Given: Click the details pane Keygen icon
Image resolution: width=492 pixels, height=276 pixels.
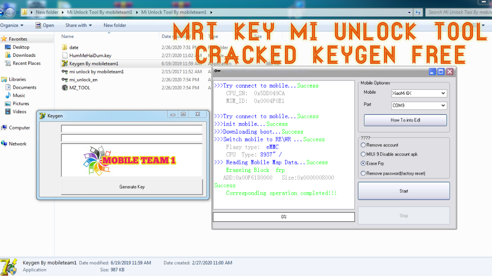Looking at the screenshot, I should [x=9, y=266].
